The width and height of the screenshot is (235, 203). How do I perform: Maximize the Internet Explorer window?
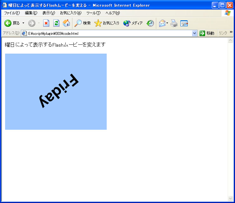coord(222,5)
